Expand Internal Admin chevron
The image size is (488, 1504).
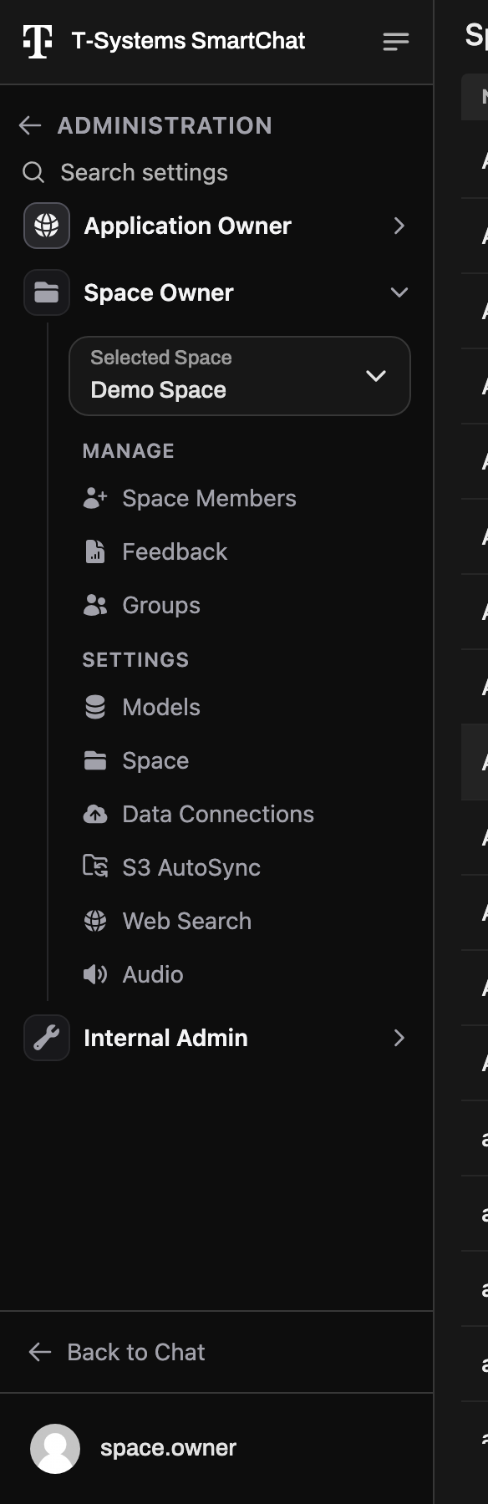[x=399, y=1038]
